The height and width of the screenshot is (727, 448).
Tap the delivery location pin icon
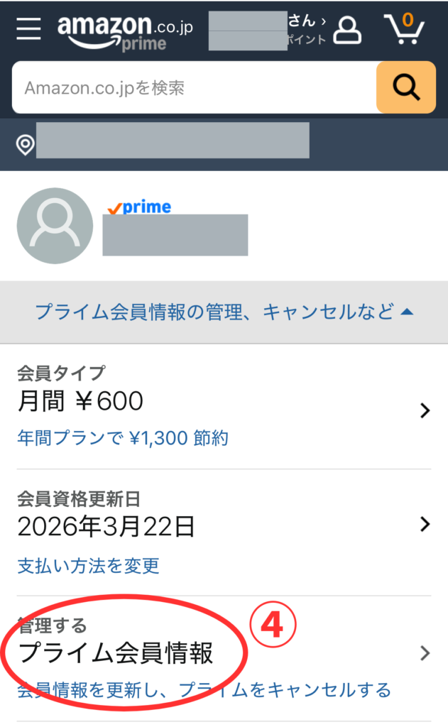26,145
